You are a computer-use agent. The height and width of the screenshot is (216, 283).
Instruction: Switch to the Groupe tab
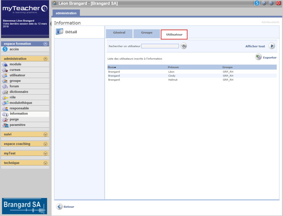147,33
